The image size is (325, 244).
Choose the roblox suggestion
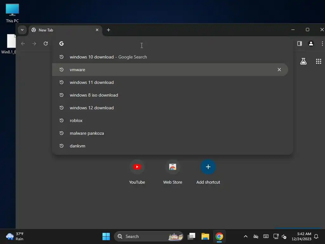[170, 120]
